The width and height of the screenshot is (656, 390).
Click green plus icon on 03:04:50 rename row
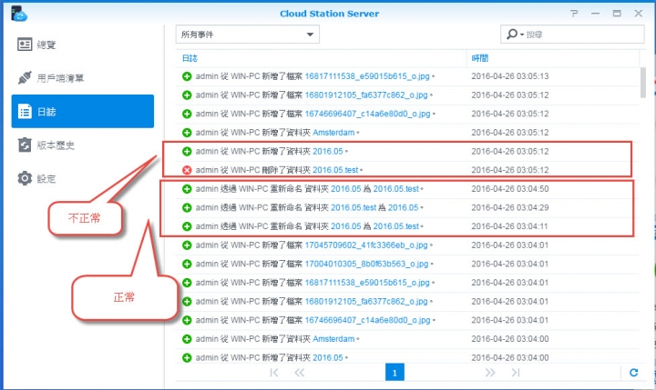187,189
